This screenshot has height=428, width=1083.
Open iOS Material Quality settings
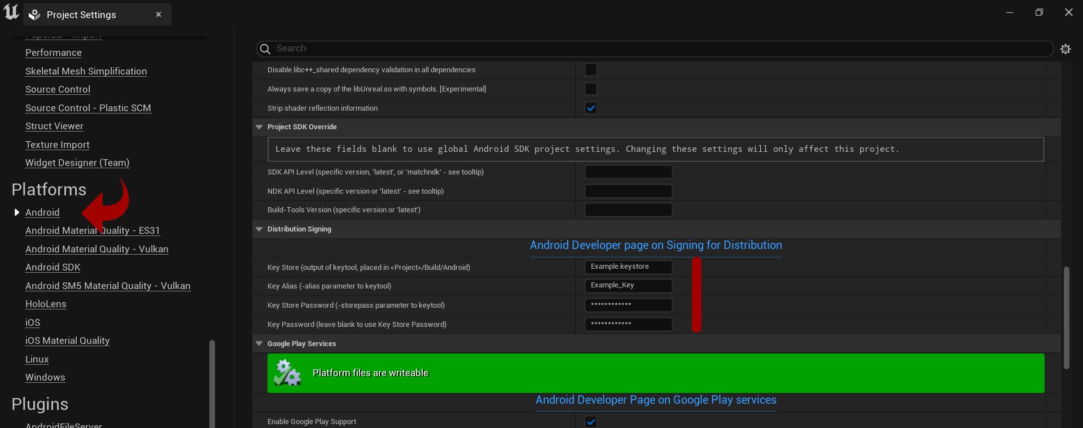67,340
